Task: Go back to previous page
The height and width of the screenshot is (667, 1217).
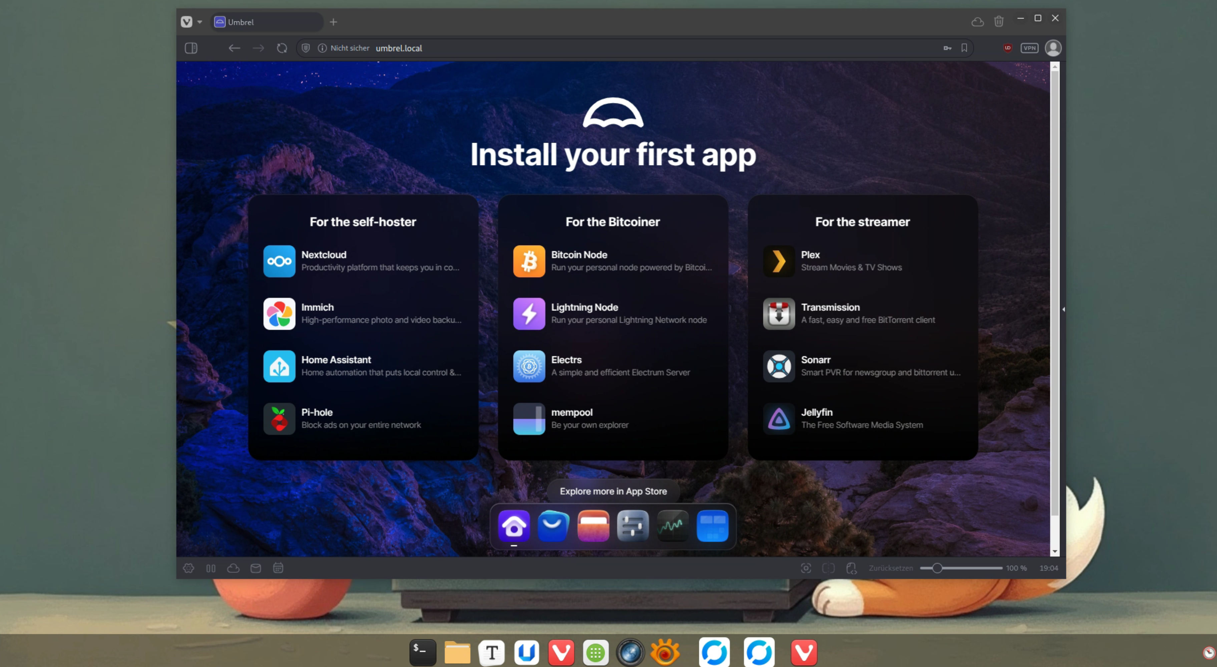Action: click(234, 48)
